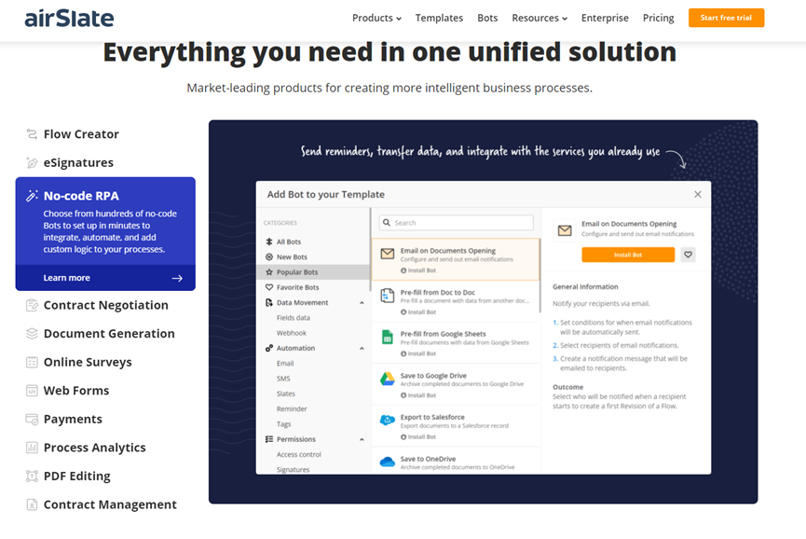Click the Learn more link

(66, 278)
